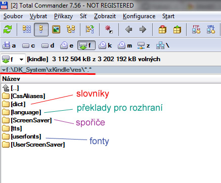The image size is (221, 183).
Task: Click the Pack files toolbar icon
Action: (162, 29)
